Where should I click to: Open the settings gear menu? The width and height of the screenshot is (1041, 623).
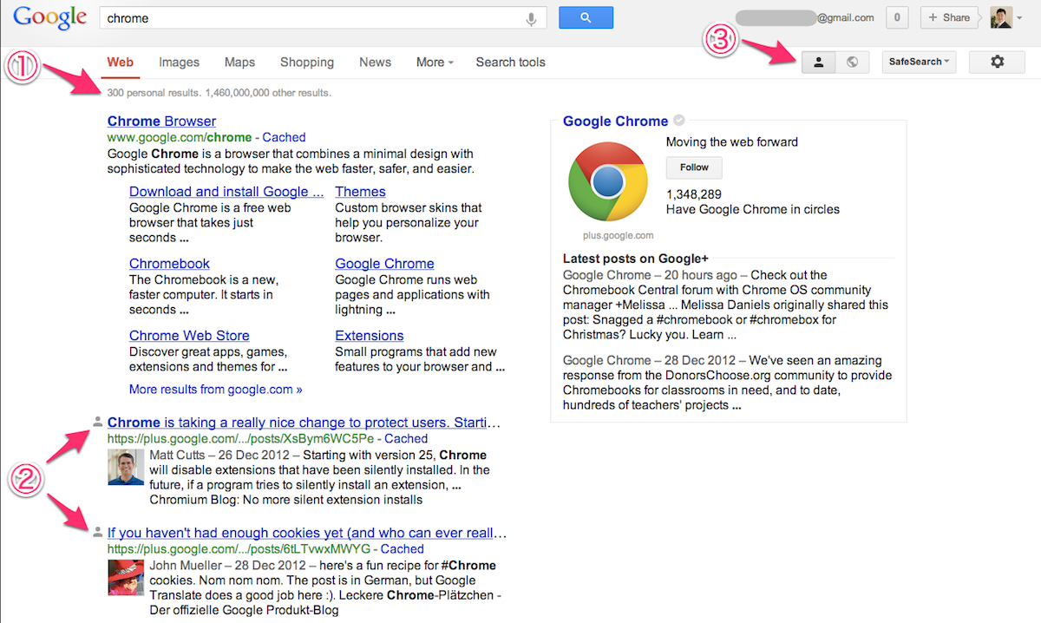(997, 62)
